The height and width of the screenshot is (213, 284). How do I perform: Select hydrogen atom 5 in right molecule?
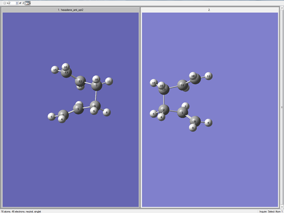(x=154, y=114)
